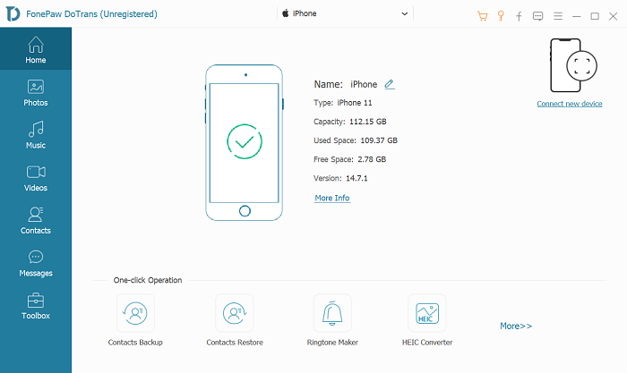The image size is (627, 373).
Task: Click the "Version: 14.7.1" text
Action: [x=340, y=178]
